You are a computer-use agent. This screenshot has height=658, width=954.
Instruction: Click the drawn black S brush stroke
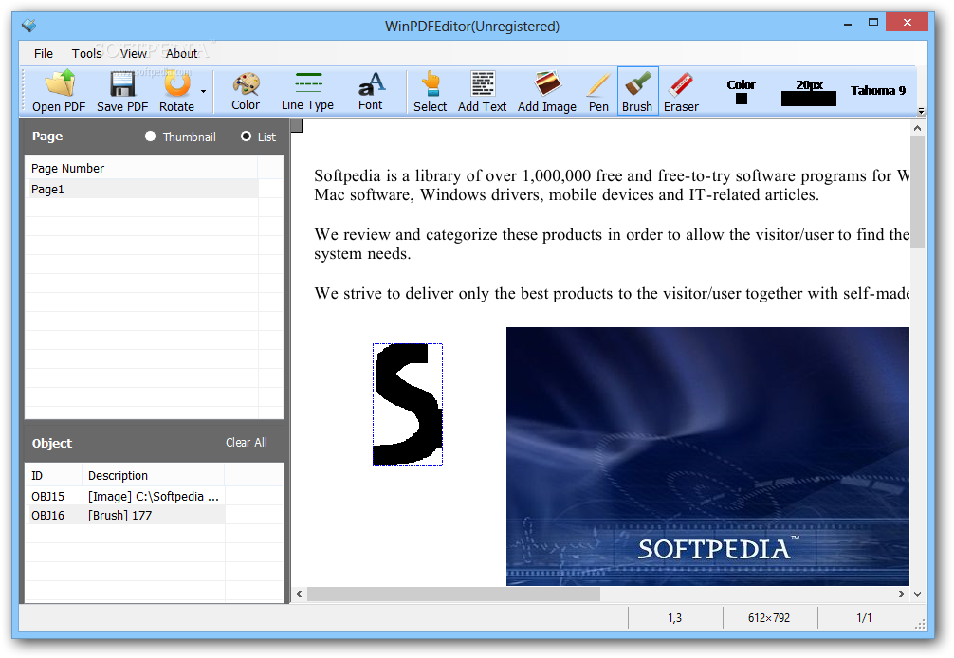point(407,404)
